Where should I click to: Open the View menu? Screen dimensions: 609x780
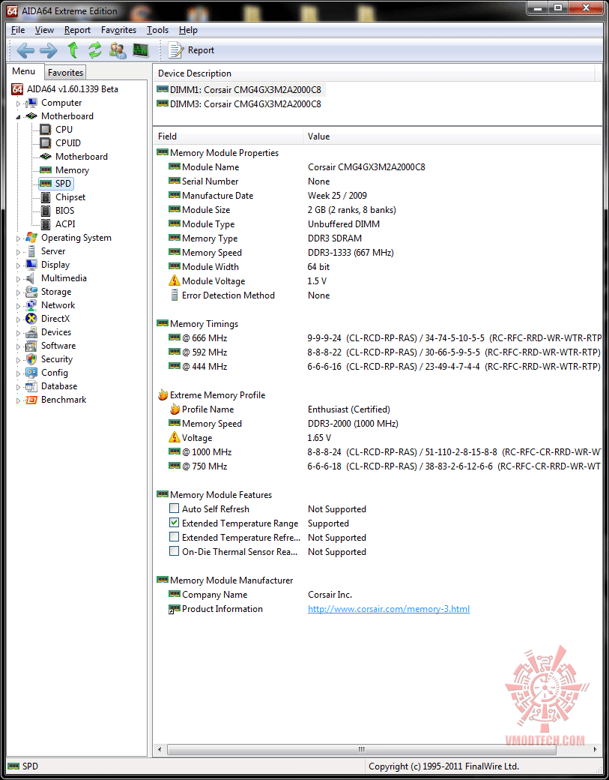point(45,30)
